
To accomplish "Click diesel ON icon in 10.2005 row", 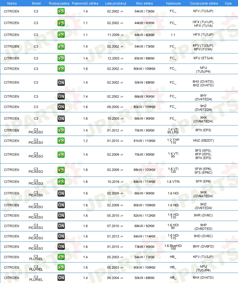I will coord(61,118).
